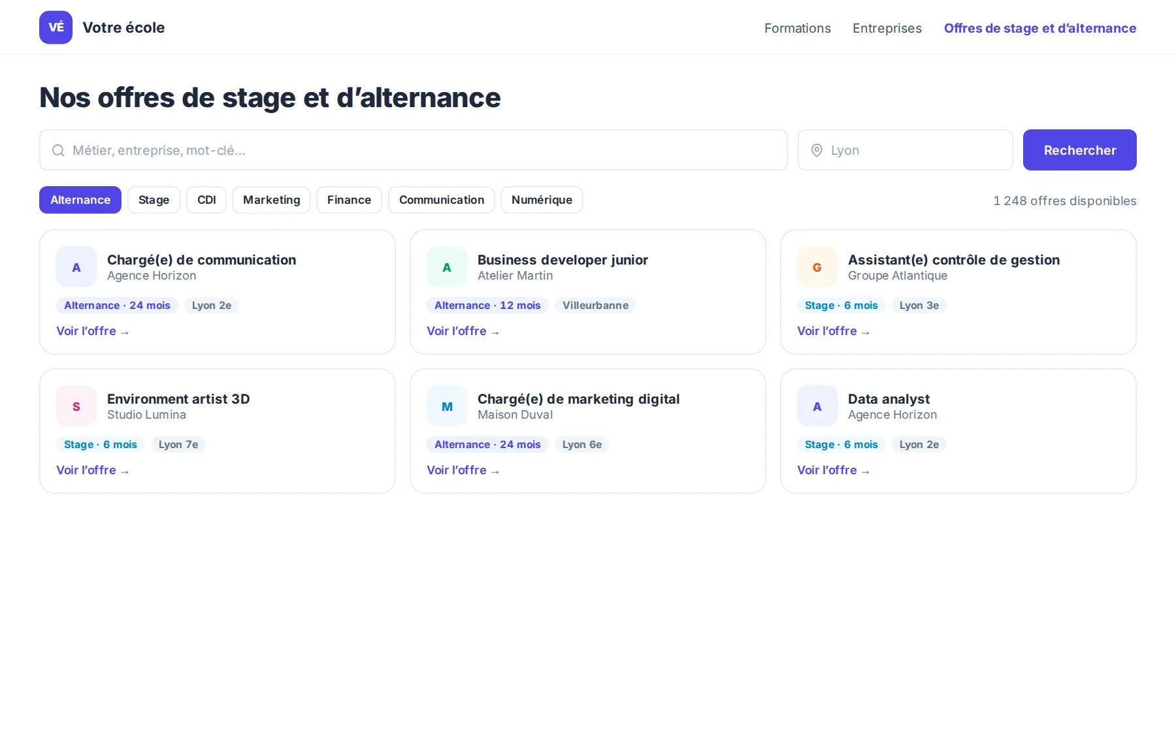
Task: Open Voir l'offre for Environment artist 3D
Action: click(x=93, y=470)
